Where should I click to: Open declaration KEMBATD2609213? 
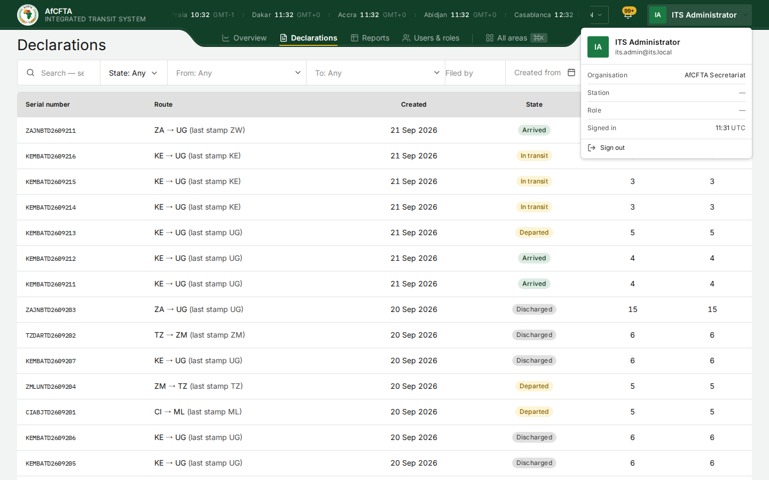51,233
